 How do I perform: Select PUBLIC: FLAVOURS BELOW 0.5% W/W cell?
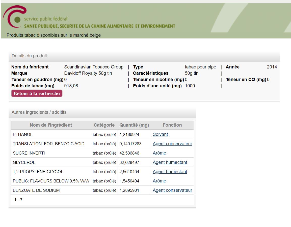[51, 181]
